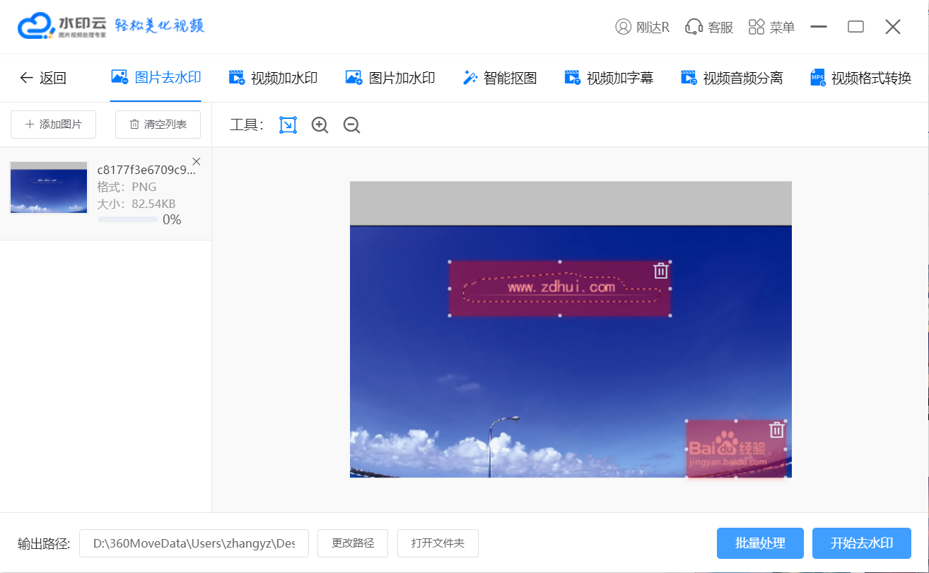Screen dimensions: 929x573
Task: Open user account 刚达R
Action: 642,27
